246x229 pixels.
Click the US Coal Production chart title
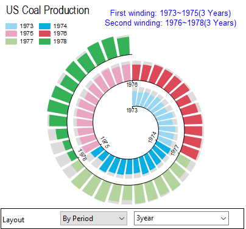coord(47,10)
